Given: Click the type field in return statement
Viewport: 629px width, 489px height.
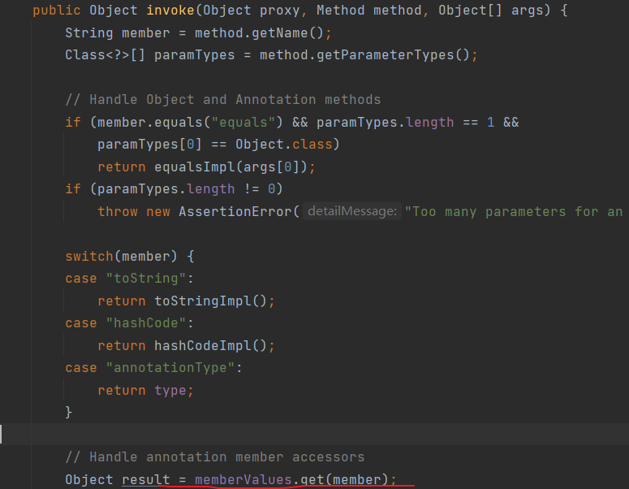Looking at the screenshot, I should pyautogui.click(x=170, y=390).
